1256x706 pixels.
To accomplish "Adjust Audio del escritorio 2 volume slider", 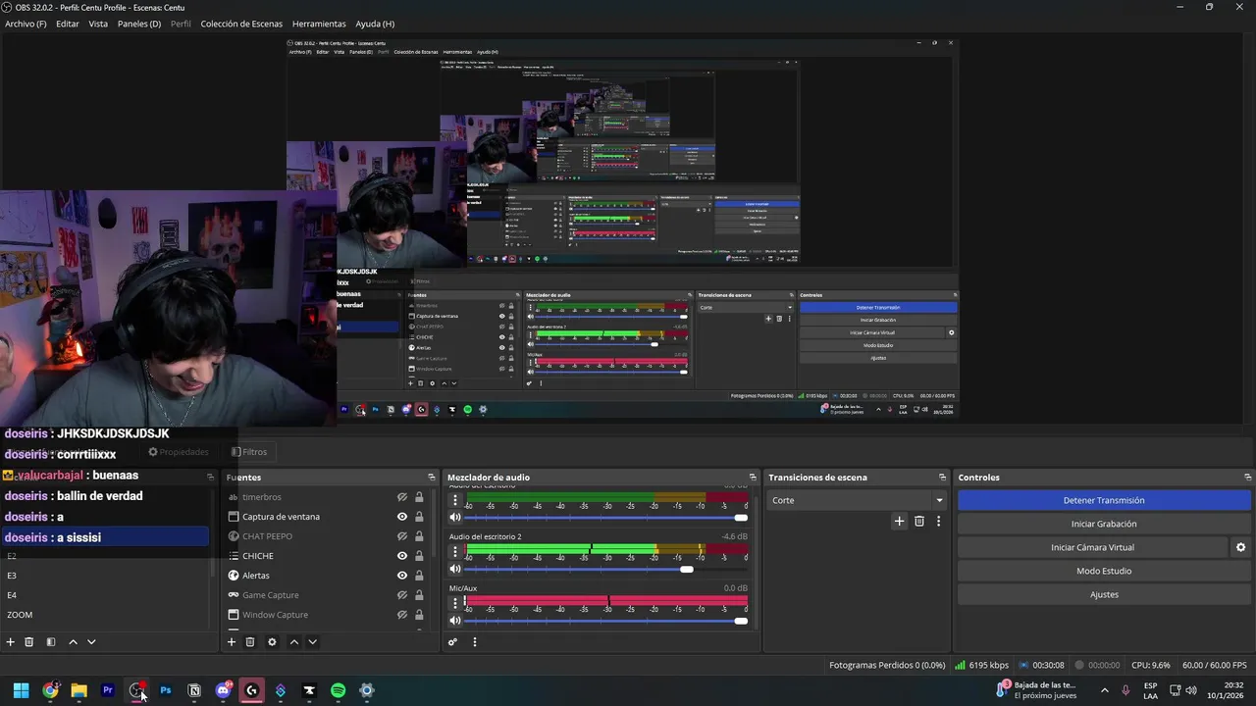I will tap(605, 569).
